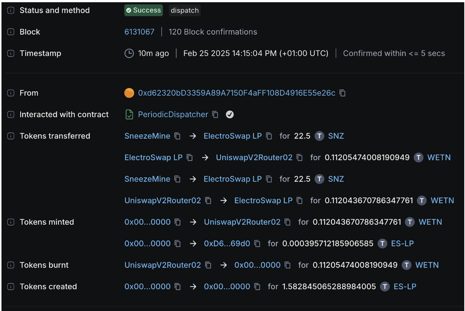This screenshot has height=311, width=465.
Task: Click the info icon beside Block
Action: coord(11,32)
